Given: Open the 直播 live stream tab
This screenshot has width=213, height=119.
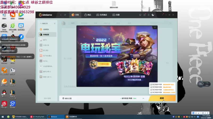Looking at the screenshot, I should pyautogui.click(x=116, y=15).
